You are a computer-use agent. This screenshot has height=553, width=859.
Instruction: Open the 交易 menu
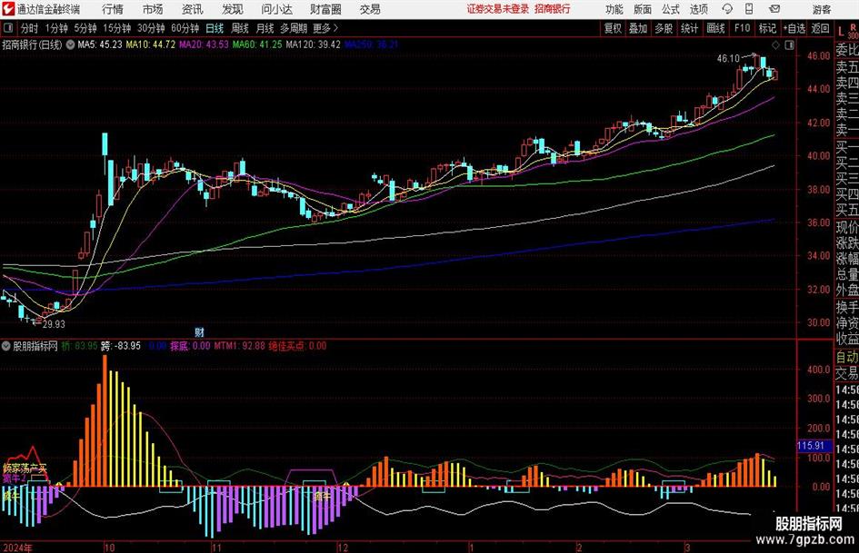click(x=370, y=9)
